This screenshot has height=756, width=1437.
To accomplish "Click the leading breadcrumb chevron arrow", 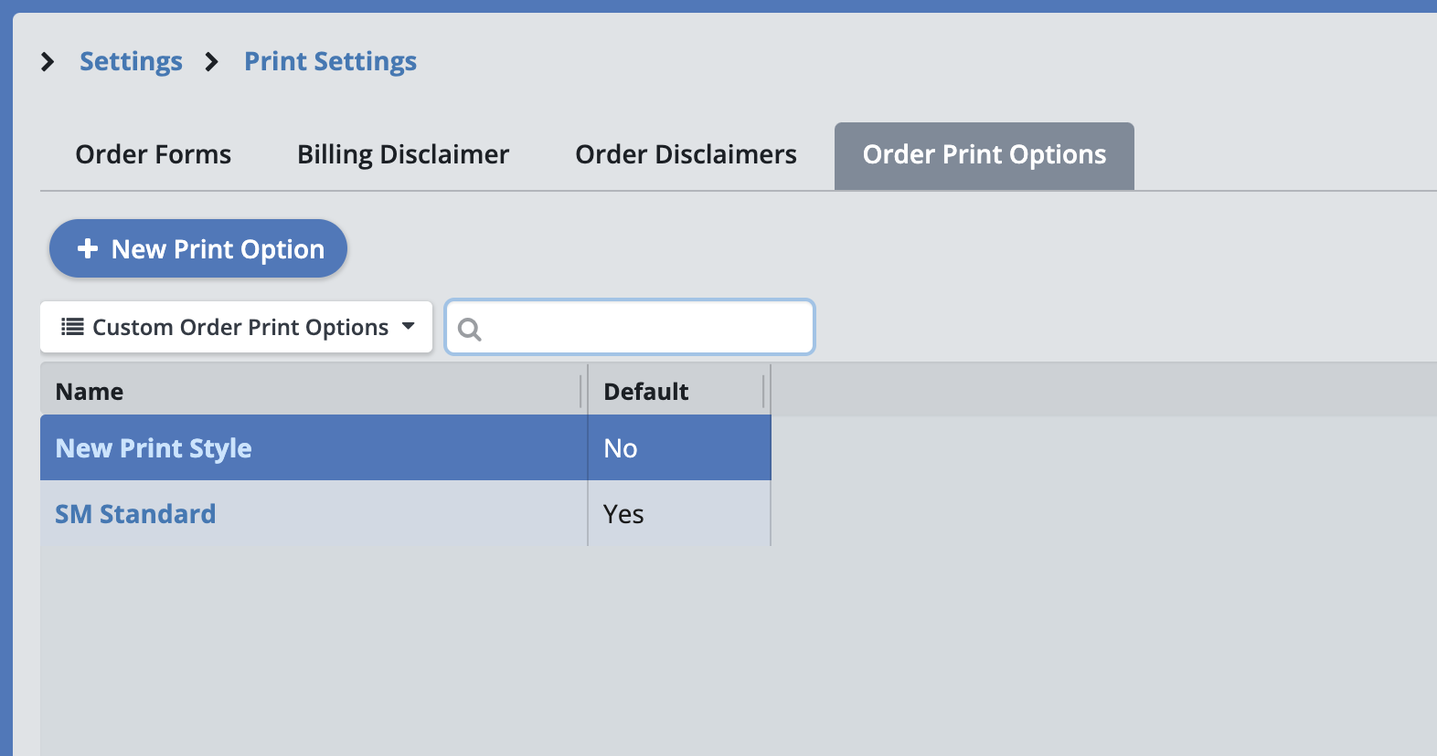I will tap(48, 62).
